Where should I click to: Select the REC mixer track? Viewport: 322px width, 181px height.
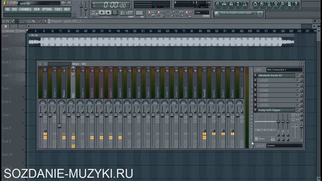pyautogui.click(x=73, y=87)
